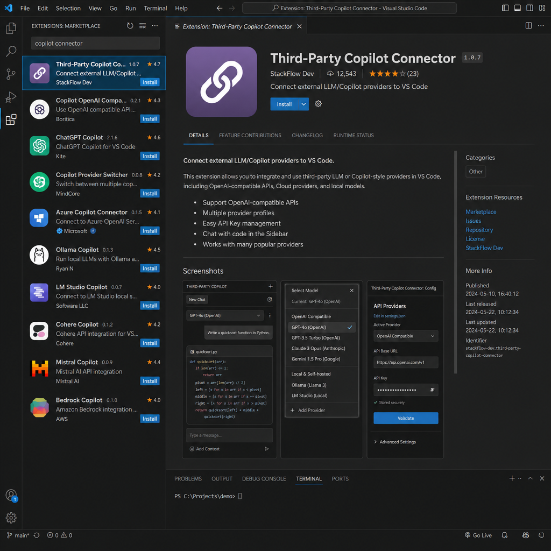
Task: Refresh the extensions marketplace list
Action: (x=130, y=26)
